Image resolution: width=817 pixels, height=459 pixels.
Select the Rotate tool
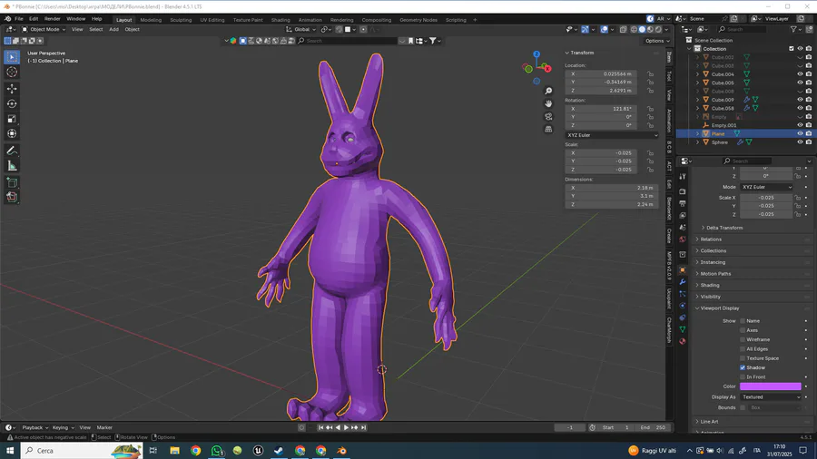12,104
